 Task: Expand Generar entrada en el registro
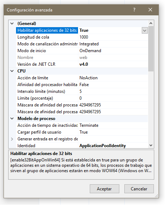tap(12, 139)
